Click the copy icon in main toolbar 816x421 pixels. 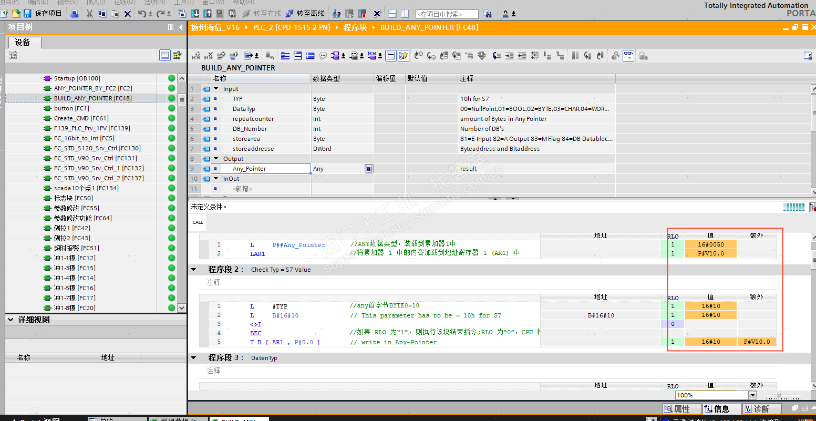[102, 13]
